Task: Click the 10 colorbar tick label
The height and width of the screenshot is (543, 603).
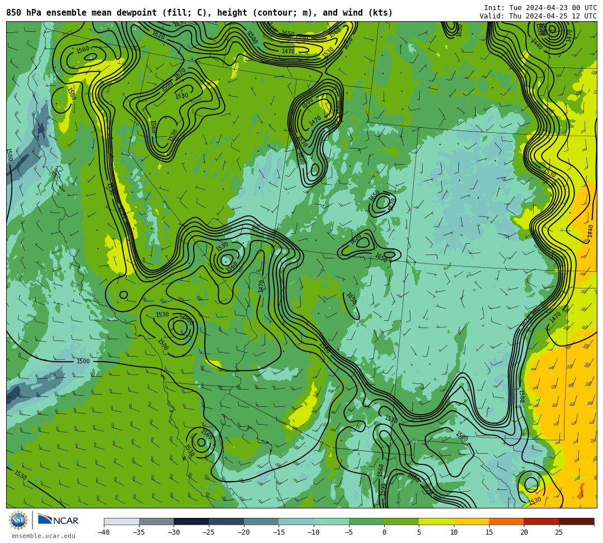Action: [x=454, y=532]
